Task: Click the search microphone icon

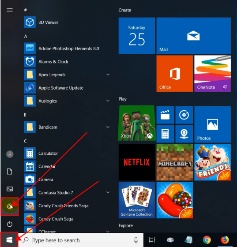Action: click(x=136, y=240)
